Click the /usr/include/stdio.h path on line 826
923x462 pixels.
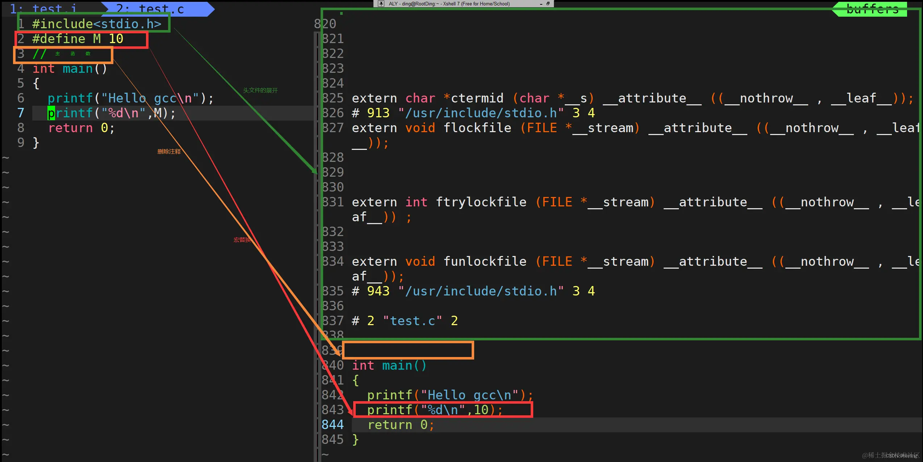pyautogui.click(x=481, y=113)
